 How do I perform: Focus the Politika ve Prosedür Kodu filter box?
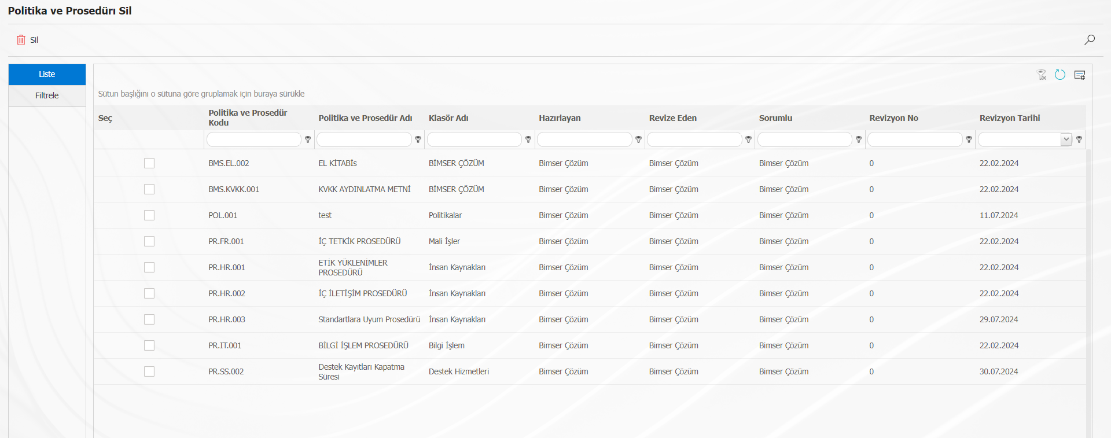coord(254,139)
